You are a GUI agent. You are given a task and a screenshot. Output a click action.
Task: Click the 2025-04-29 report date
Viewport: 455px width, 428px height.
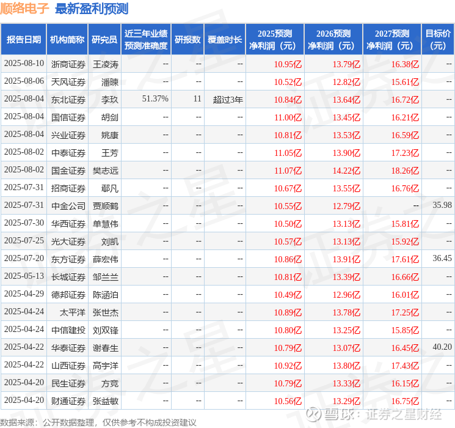pos(24,293)
